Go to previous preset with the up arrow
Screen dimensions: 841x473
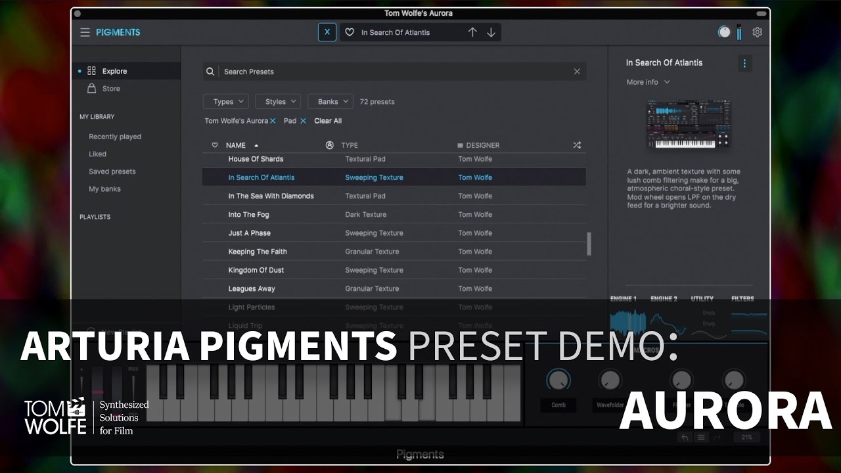(x=472, y=32)
